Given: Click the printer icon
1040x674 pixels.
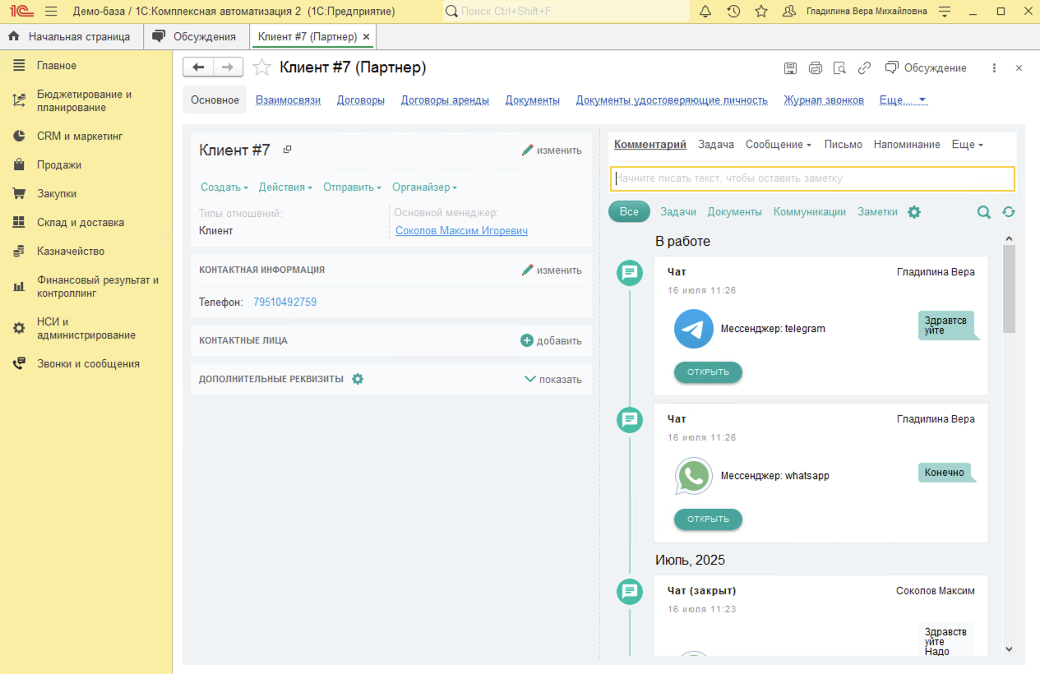Looking at the screenshot, I should pyautogui.click(x=815, y=68).
